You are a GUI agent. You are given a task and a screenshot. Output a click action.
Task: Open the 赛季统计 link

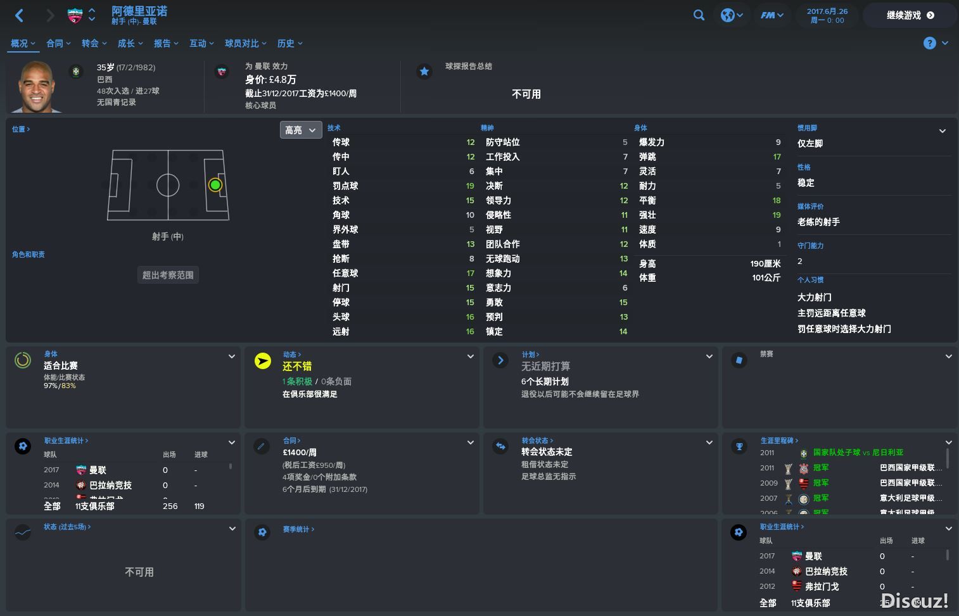[x=298, y=529]
